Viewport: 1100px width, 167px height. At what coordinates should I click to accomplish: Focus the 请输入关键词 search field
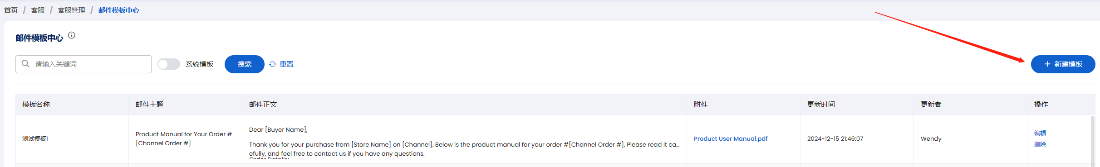click(83, 64)
